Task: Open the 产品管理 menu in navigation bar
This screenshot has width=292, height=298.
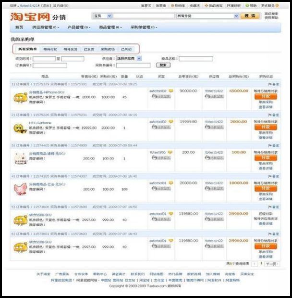Action: (x=78, y=27)
